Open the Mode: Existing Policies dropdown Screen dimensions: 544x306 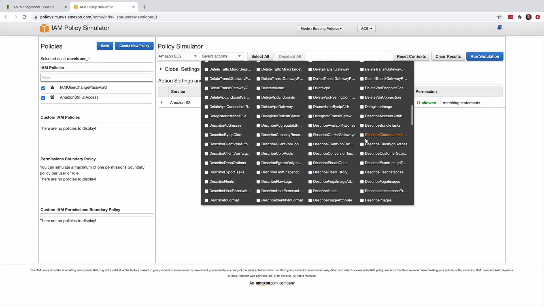click(x=321, y=29)
